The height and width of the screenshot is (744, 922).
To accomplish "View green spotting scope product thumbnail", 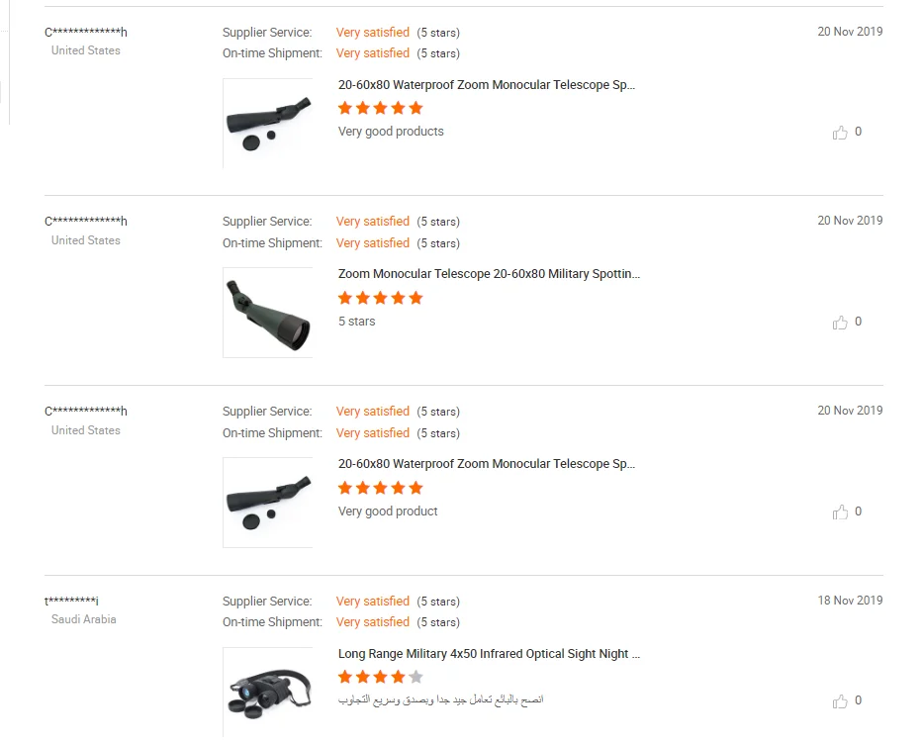I will [x=268, y=313].
